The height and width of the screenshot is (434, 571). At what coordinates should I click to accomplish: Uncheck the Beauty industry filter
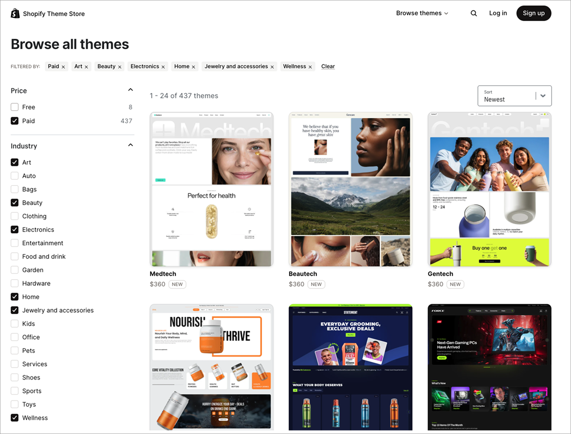[14, 202]
